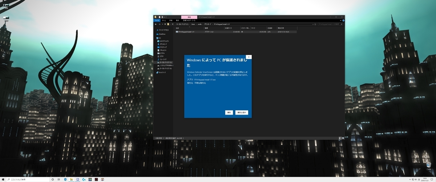Open network icon in system tray
This screenshot has width=436, height=182.
413,179
